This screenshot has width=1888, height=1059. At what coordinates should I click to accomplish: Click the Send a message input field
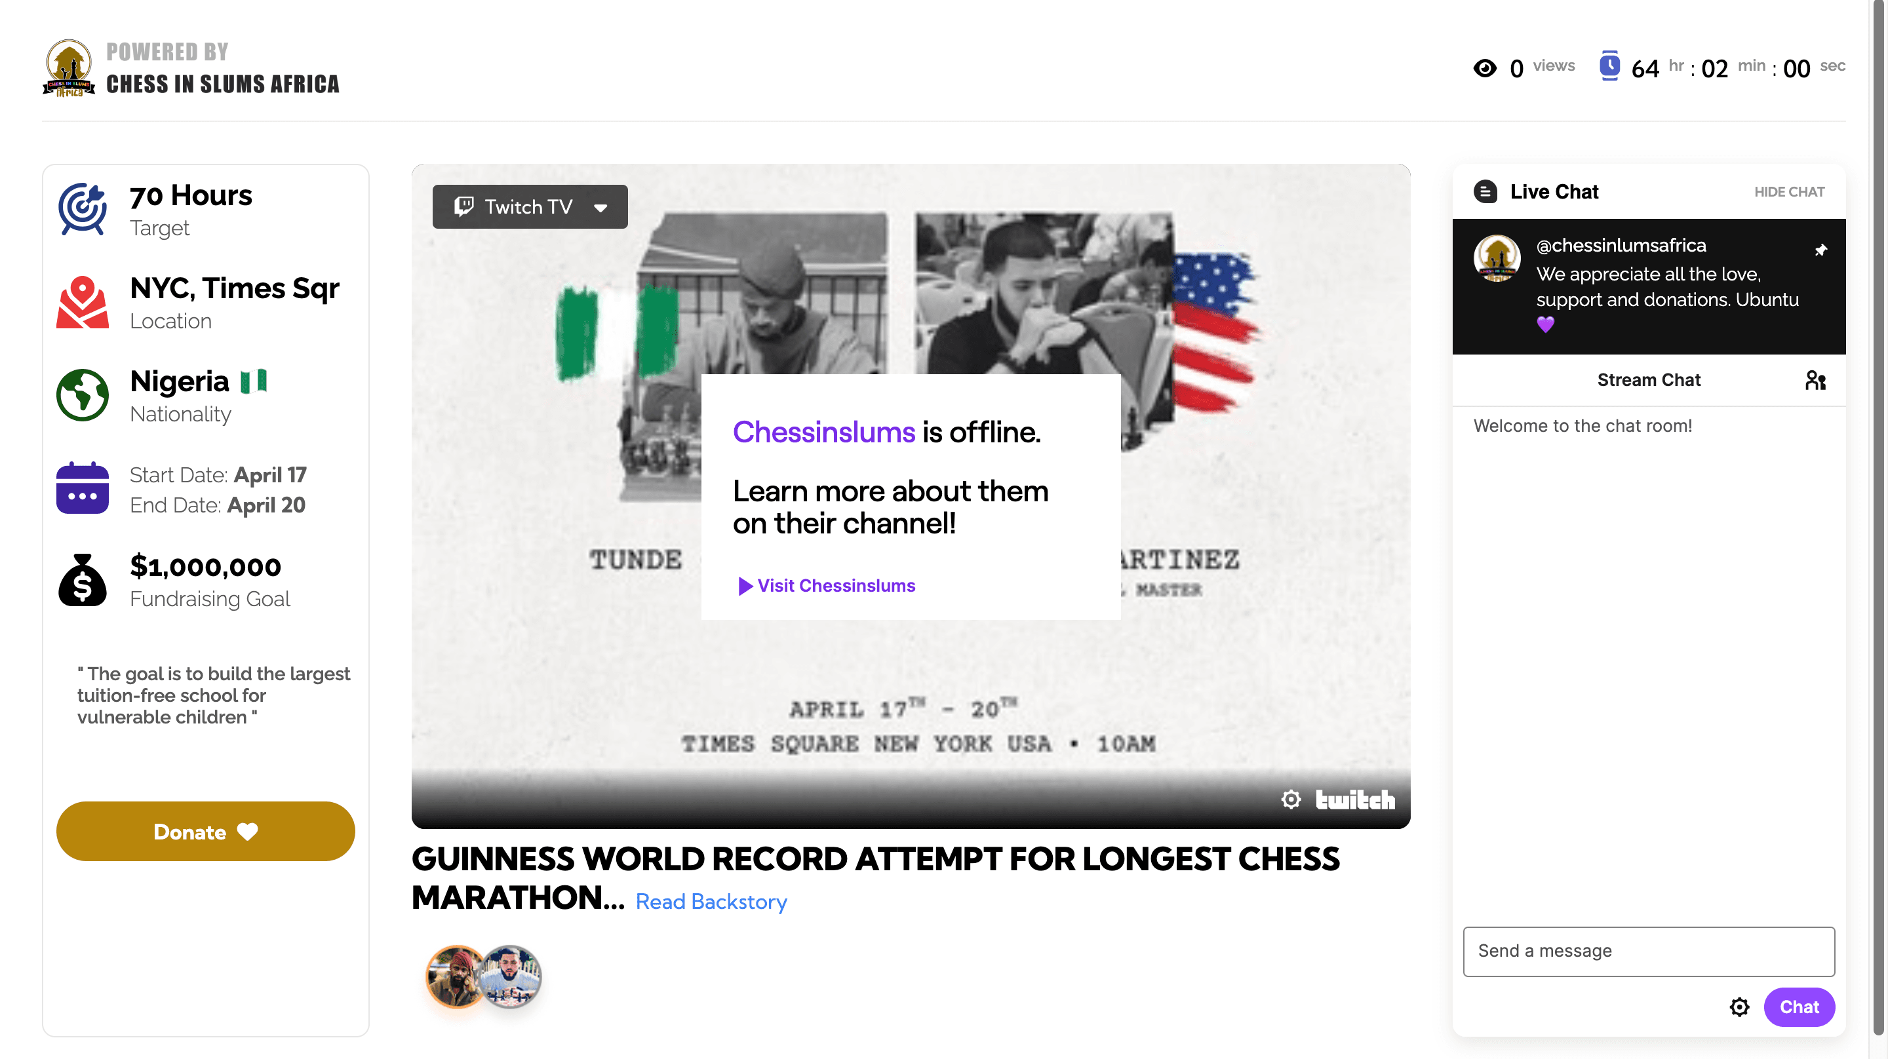click(x=1649, y=952)
